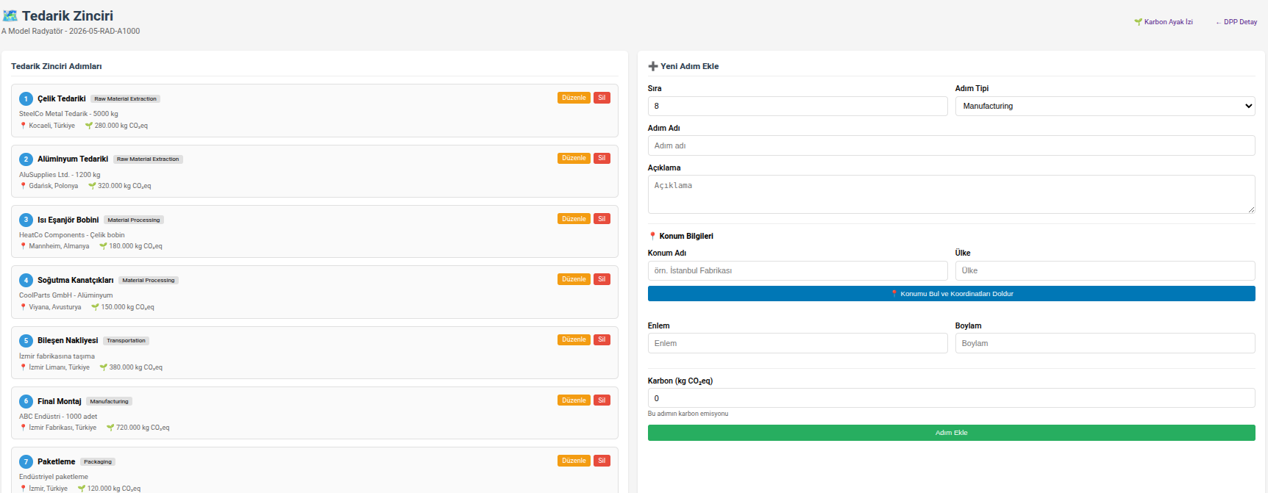The height and width of the screenshot is (493, 1268).
Task: Click step number 5 badge for Bileşen Nakliyesi
Action: [26, 340]
